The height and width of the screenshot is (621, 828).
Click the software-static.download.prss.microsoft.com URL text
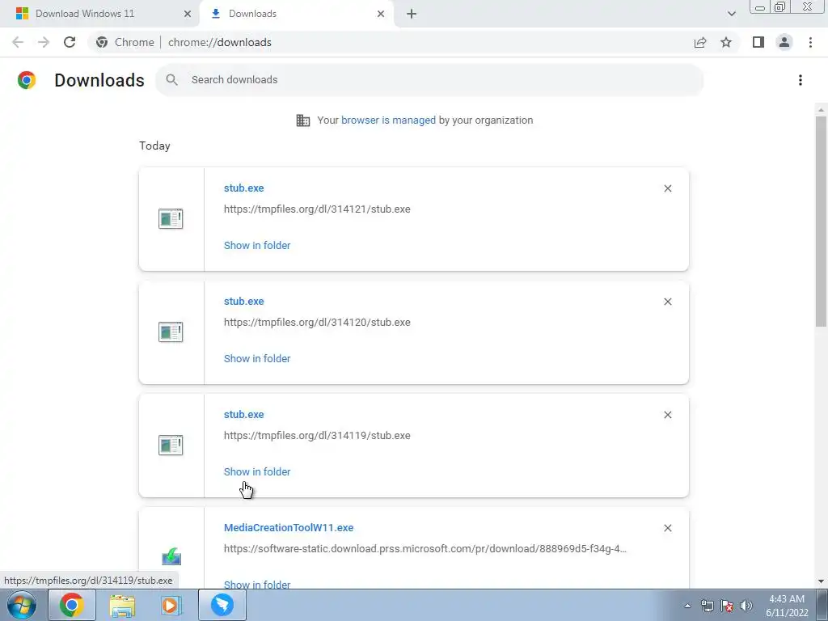pos(425,549)
